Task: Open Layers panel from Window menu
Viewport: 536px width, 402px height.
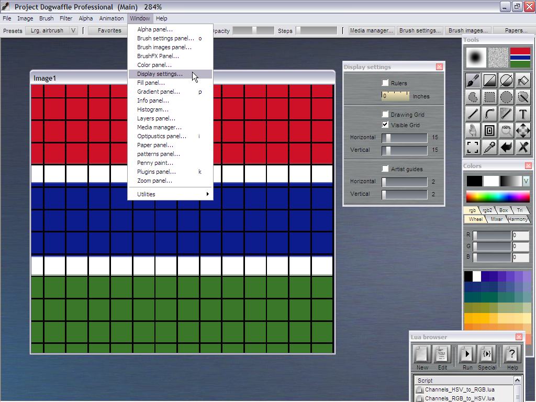Action: click(x=156, y=118)
